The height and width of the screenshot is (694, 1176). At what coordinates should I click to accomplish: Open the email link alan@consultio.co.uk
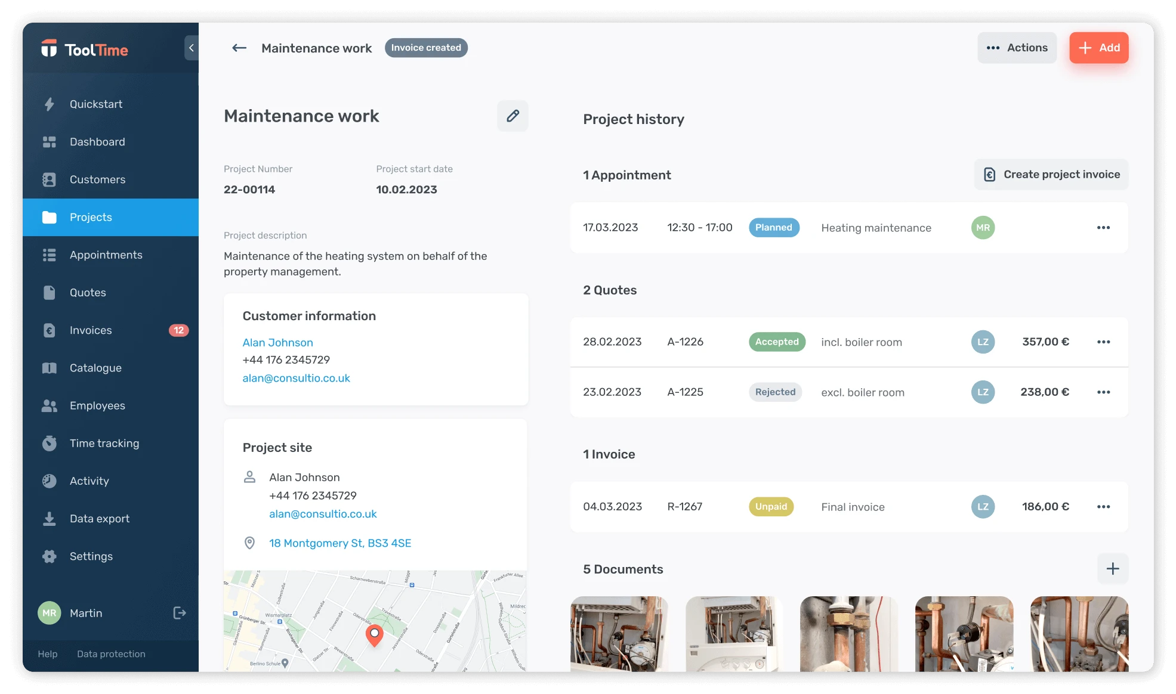coord(297,378)
